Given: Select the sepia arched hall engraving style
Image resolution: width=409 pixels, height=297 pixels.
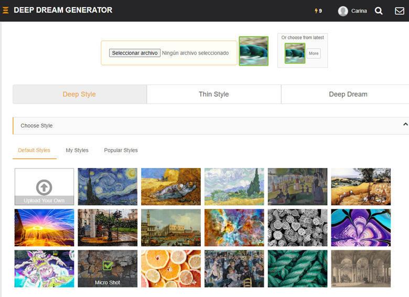Looking at the screenshot, I should (x=361, y=269).
